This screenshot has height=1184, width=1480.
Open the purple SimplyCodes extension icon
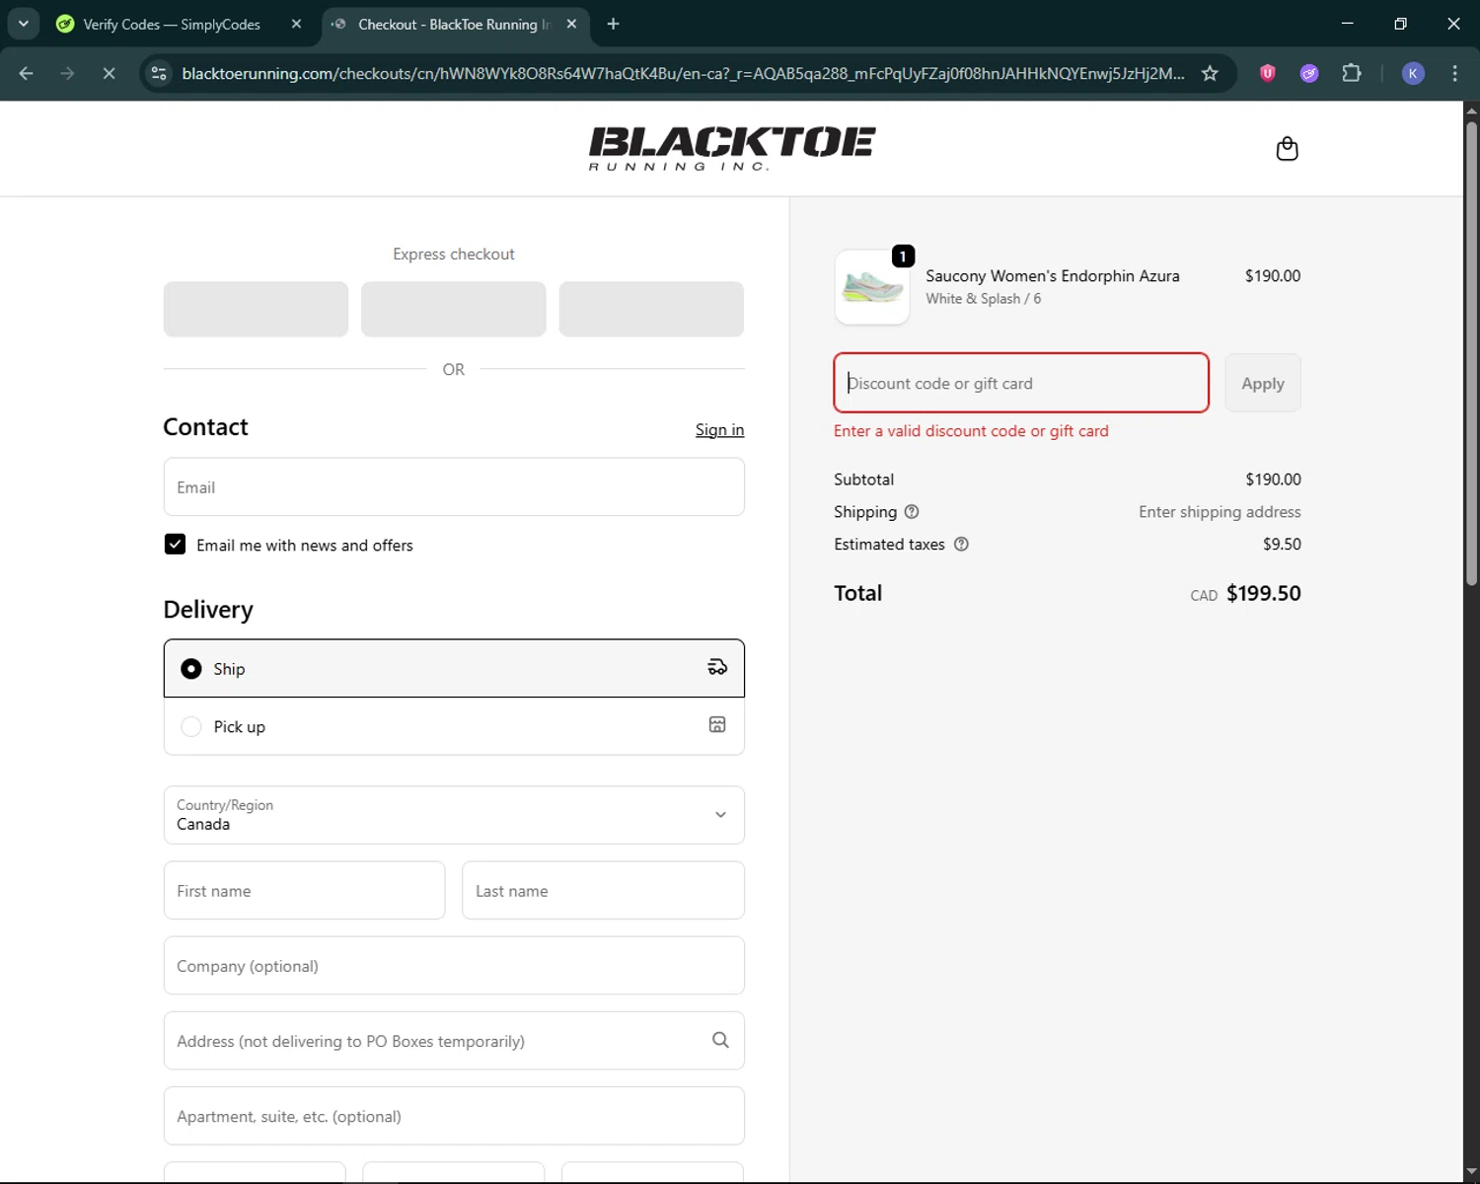tap(1309, 73)
